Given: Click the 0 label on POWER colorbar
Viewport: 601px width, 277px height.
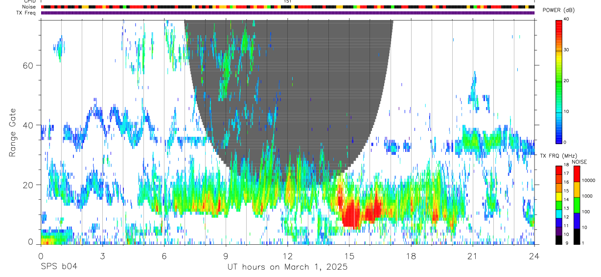Looking at the screenshot, I should pos(566,142).
